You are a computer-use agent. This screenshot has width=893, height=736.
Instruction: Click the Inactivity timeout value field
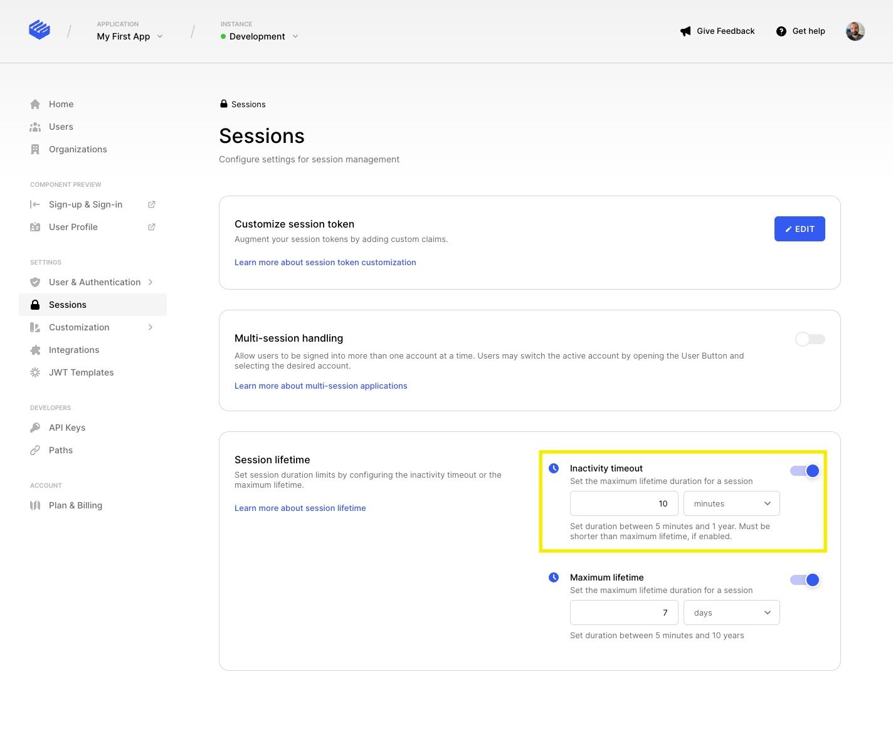(624, 503)
